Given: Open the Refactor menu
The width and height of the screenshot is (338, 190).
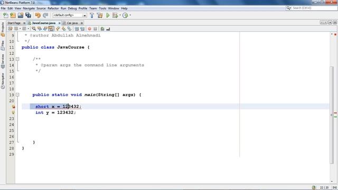Looking at the screenshot, I should pos(53,8).
